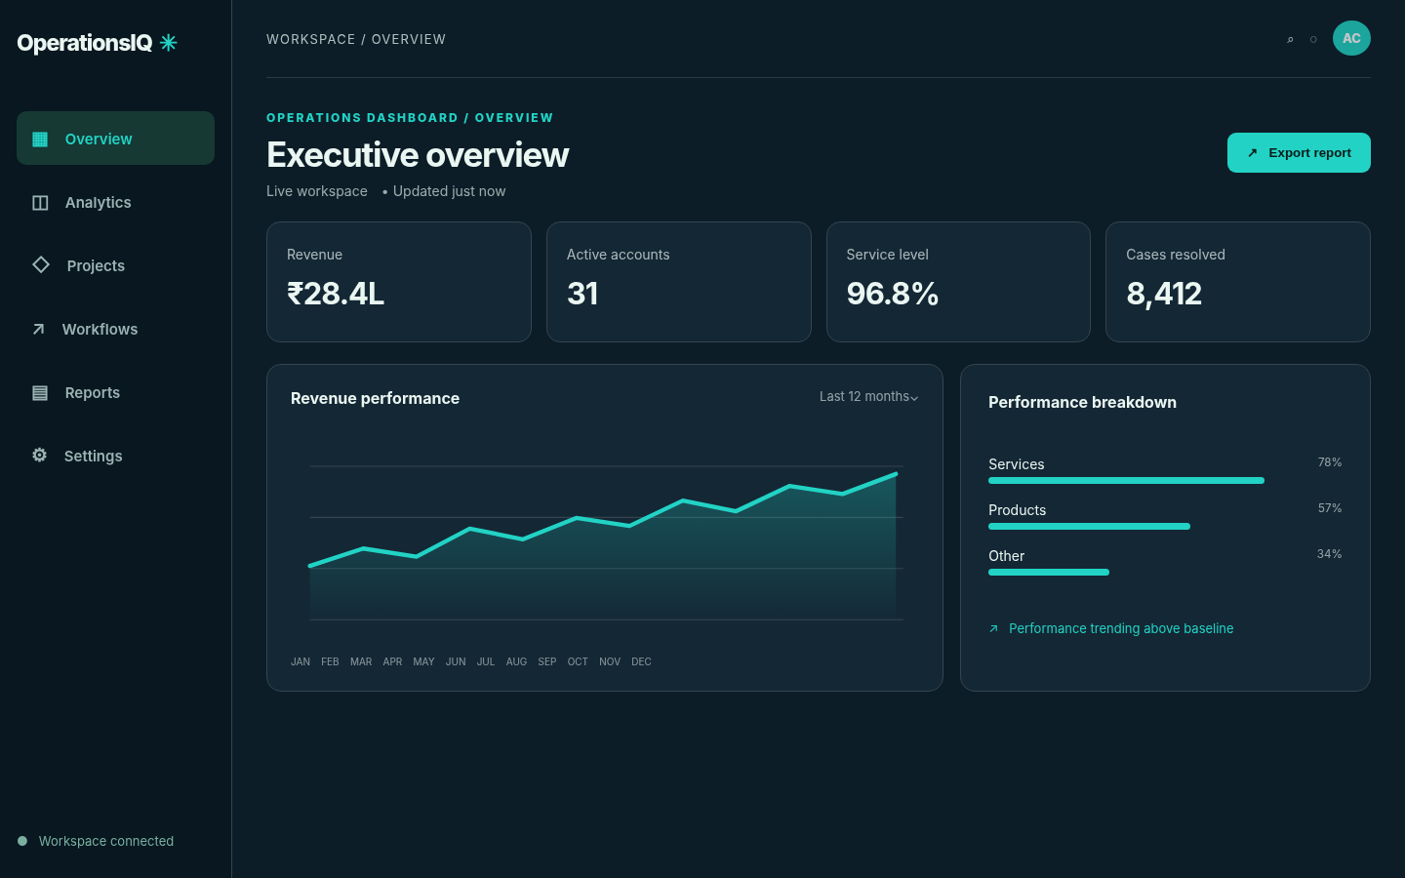This screenshot has width=1405, height=878.
Task: Click the small circle status icon near avatar
Action: click(1313, 40)
